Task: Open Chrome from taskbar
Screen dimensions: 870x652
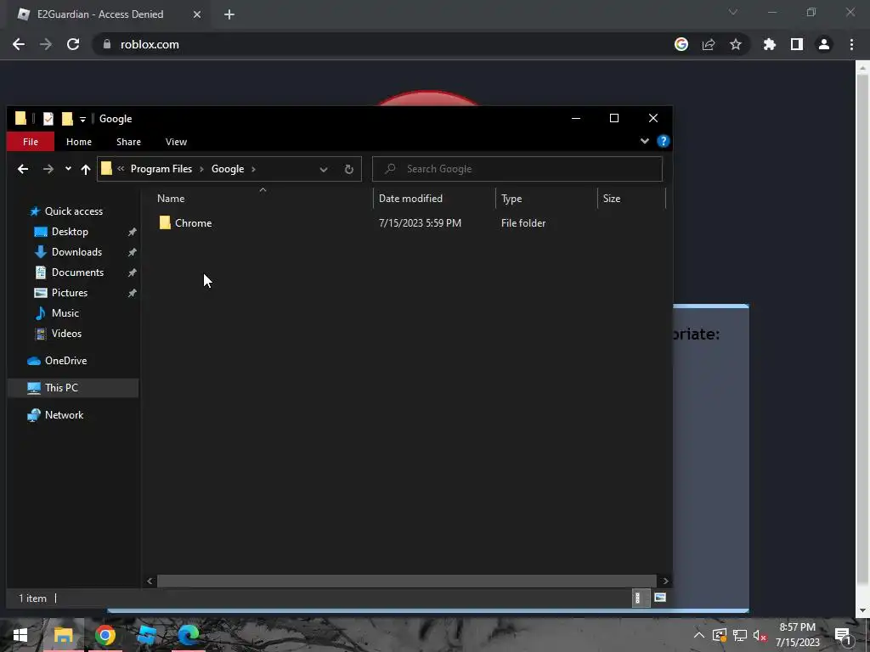Action: click(x=105, y=635)
